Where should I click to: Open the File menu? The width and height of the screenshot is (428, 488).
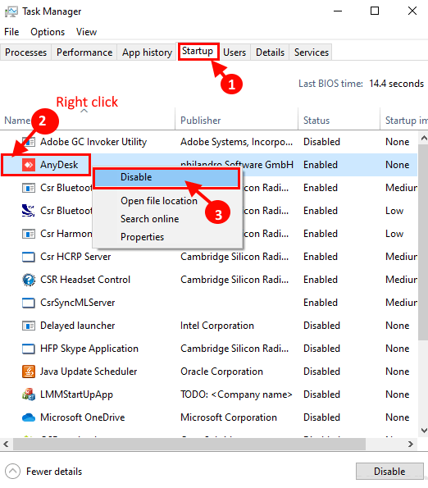click(x=11, y=32)
